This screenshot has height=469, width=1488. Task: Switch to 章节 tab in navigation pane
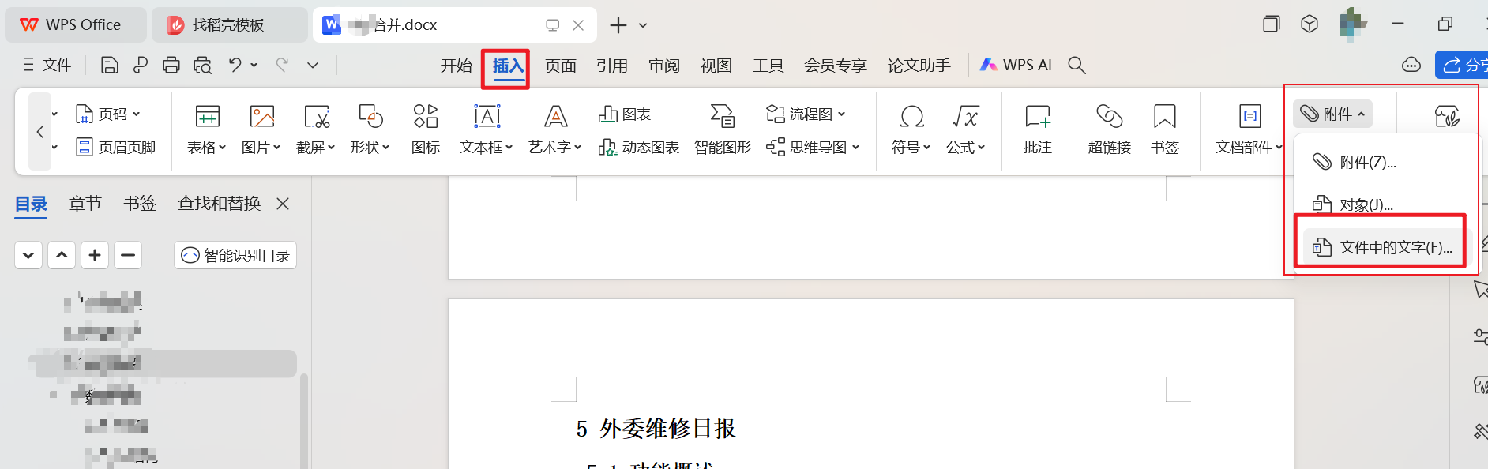pos(85,204)
